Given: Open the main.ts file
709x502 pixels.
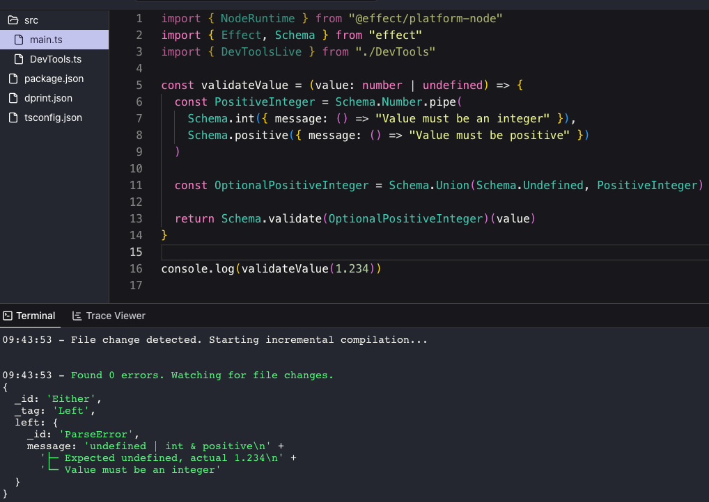Looking at the screenshot, I should [54, 40].
